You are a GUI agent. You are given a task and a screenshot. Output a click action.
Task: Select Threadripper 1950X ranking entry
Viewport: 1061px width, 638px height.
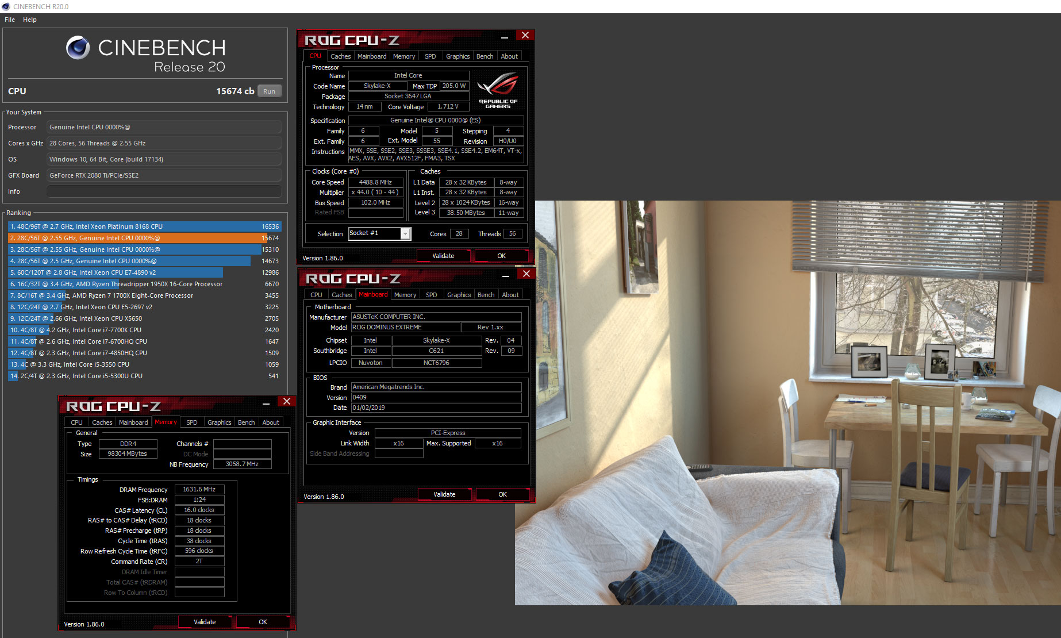(144, 284)
